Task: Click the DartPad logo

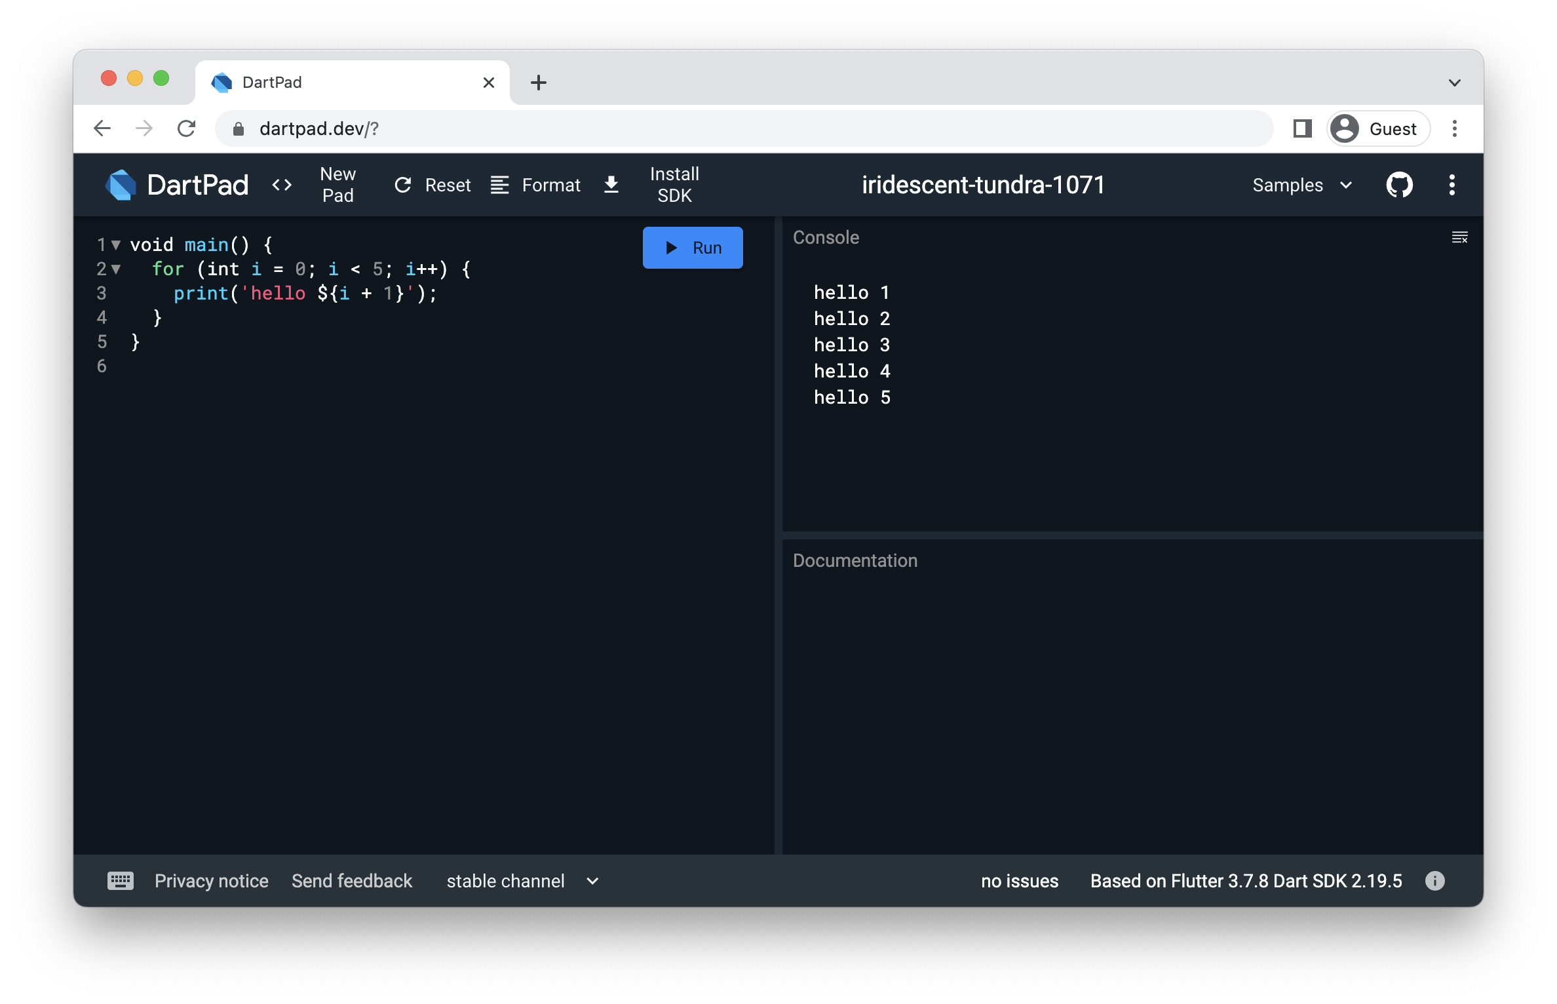Action: pyautogui.click(x=121, y=185)
